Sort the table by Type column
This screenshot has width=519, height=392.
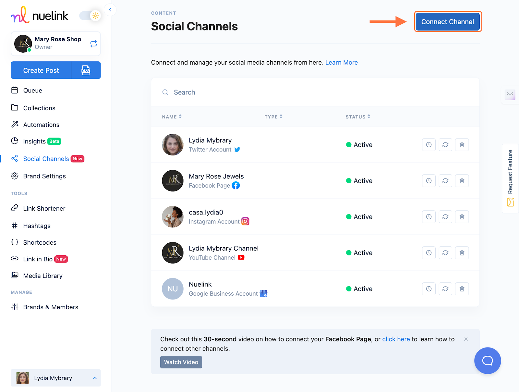273,117
